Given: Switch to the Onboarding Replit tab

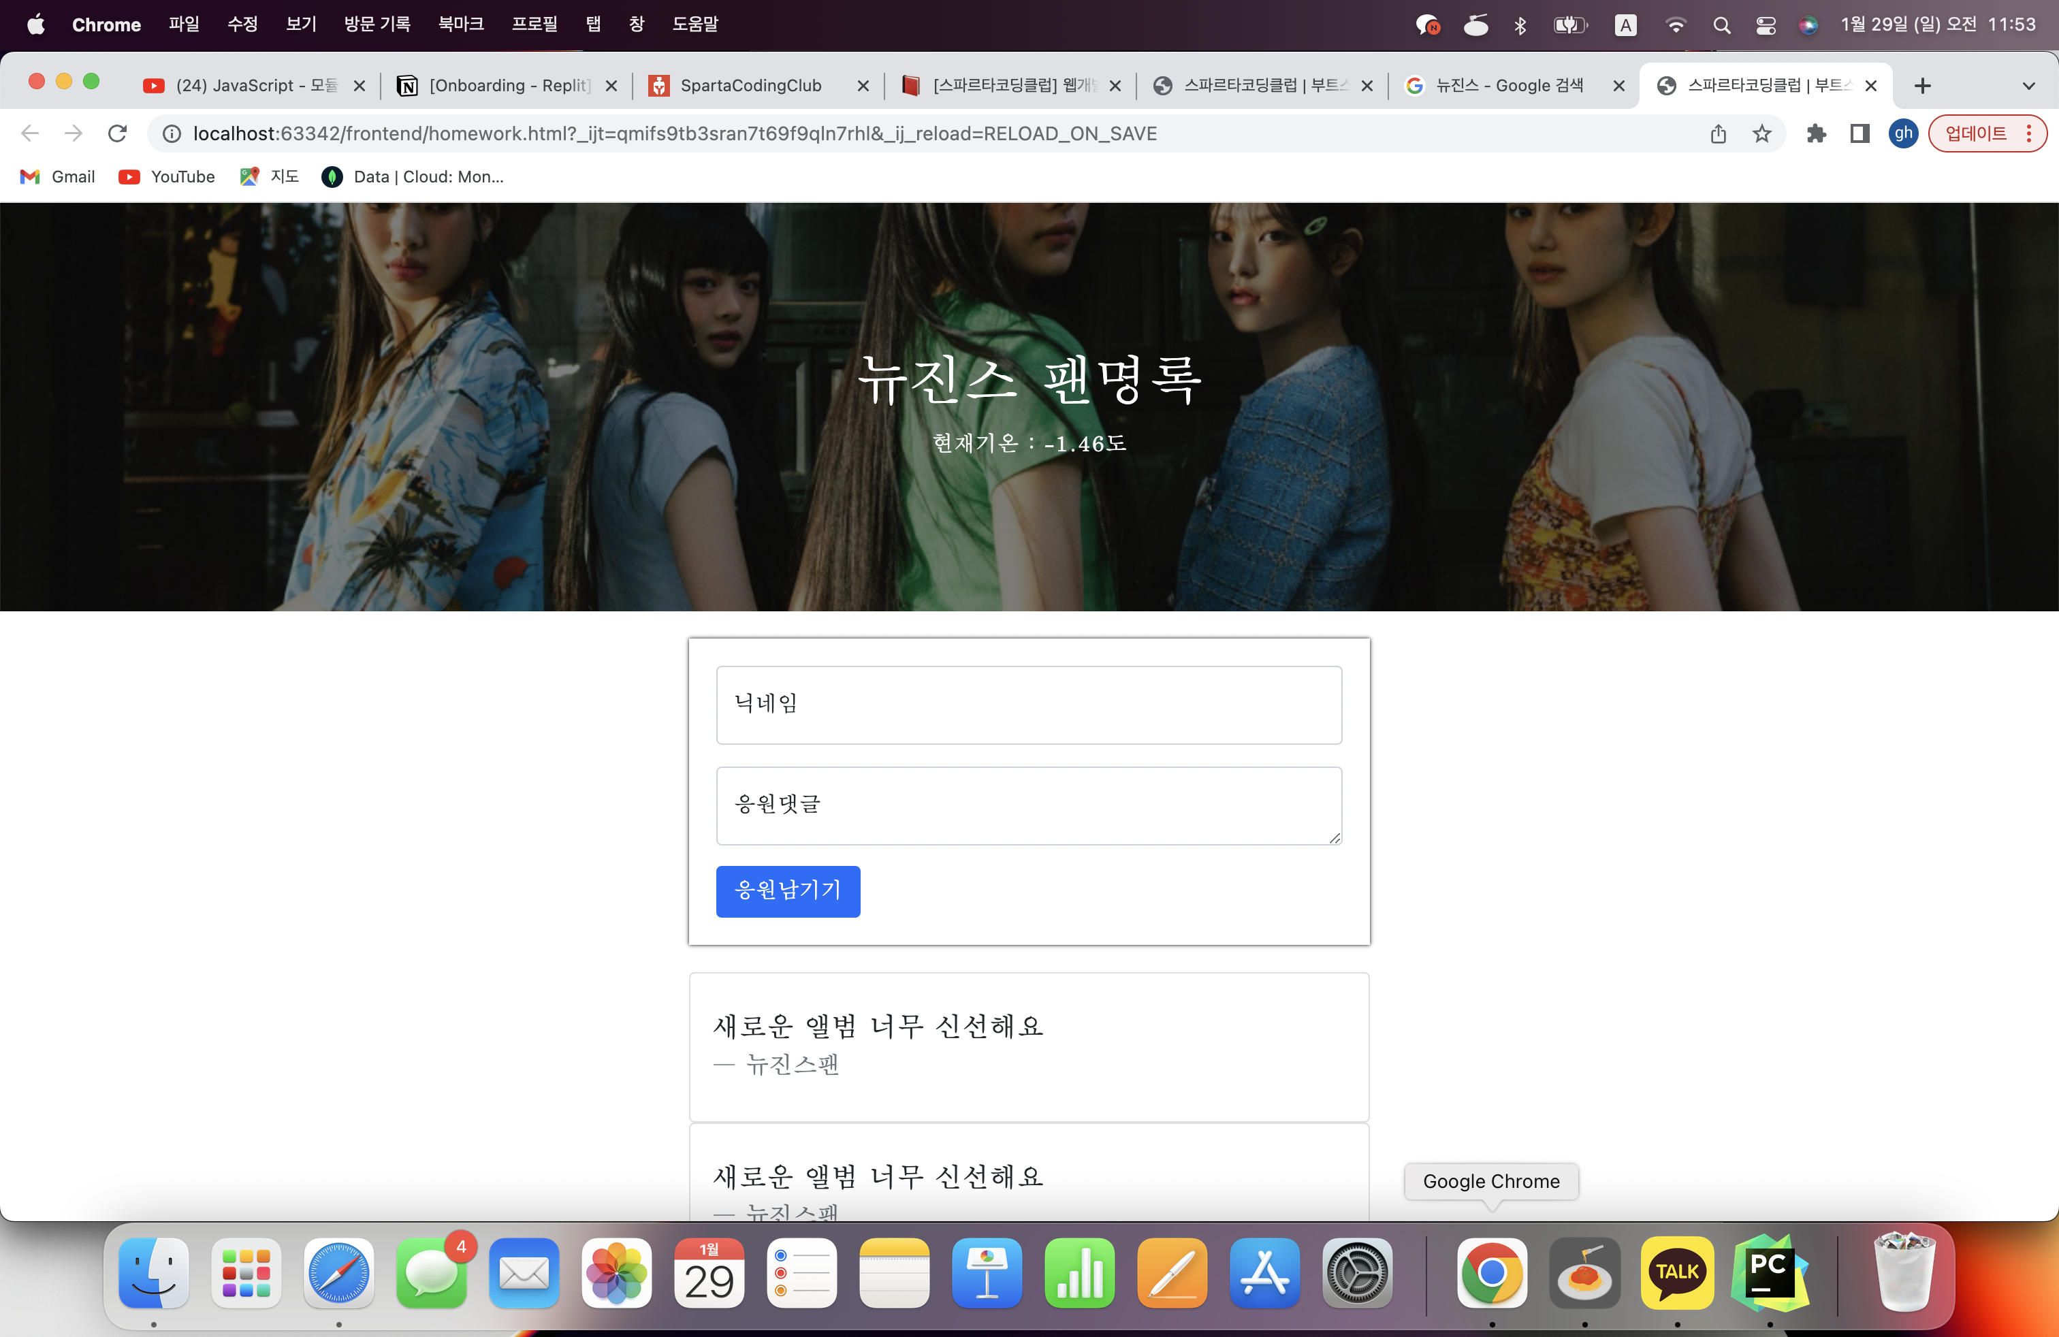Looking at the screenshot, I should (508, 86).
